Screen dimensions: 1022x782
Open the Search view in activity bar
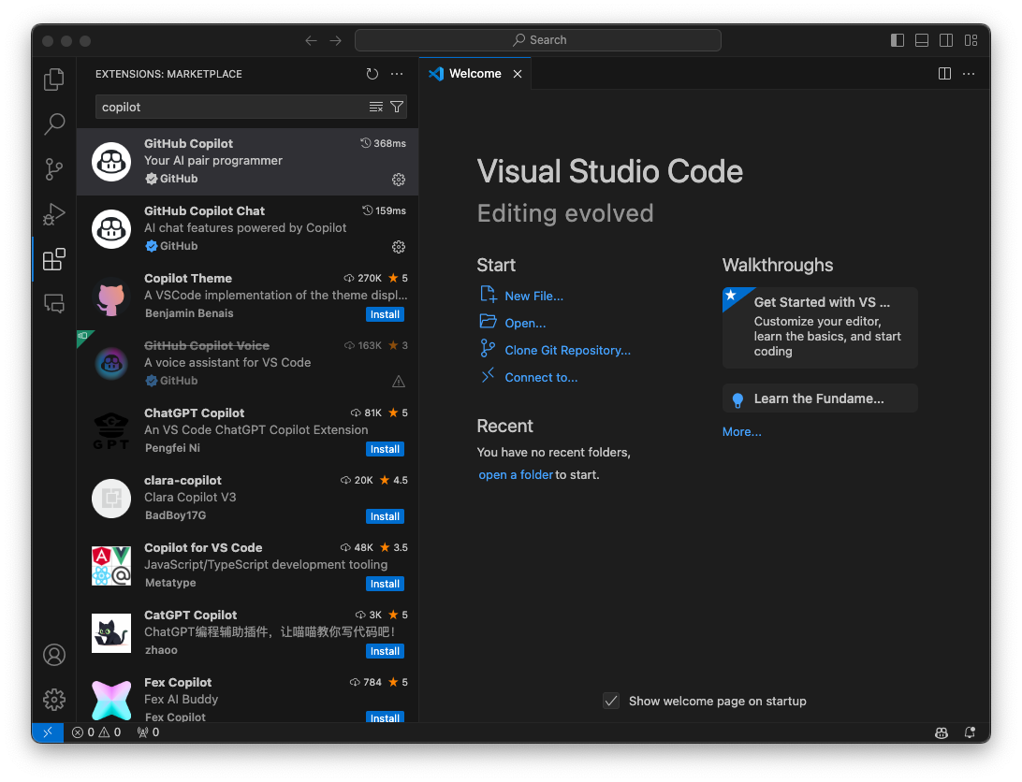[54, 123]
